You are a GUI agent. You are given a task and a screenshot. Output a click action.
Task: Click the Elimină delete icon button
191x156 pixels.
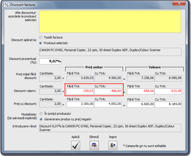(94, 145)
